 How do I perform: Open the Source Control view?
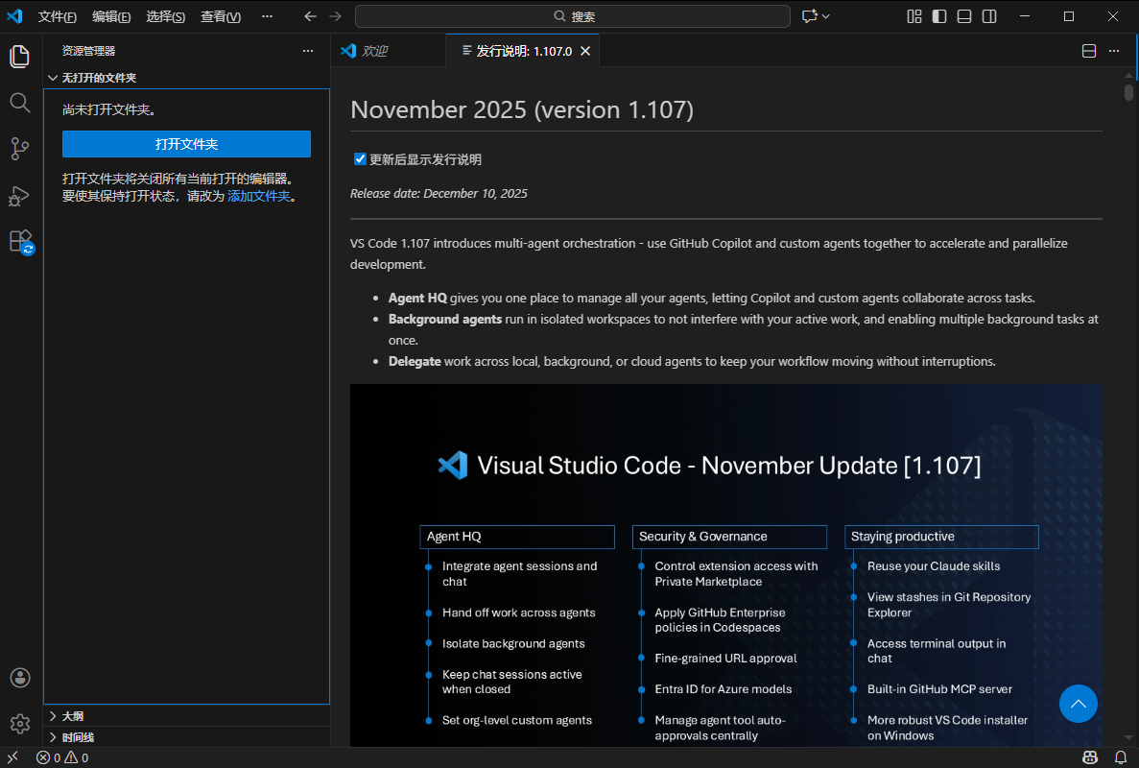tap(20, 149)
